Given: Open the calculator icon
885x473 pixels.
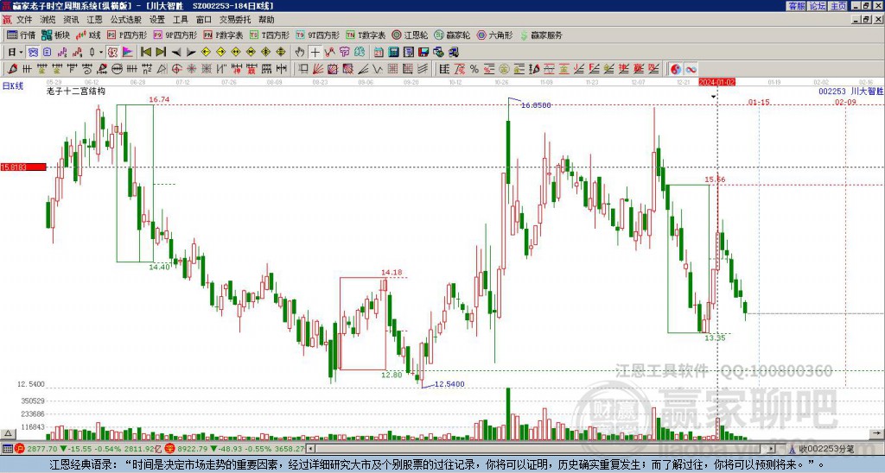Looking at the screenshot, I should point(394,53).
